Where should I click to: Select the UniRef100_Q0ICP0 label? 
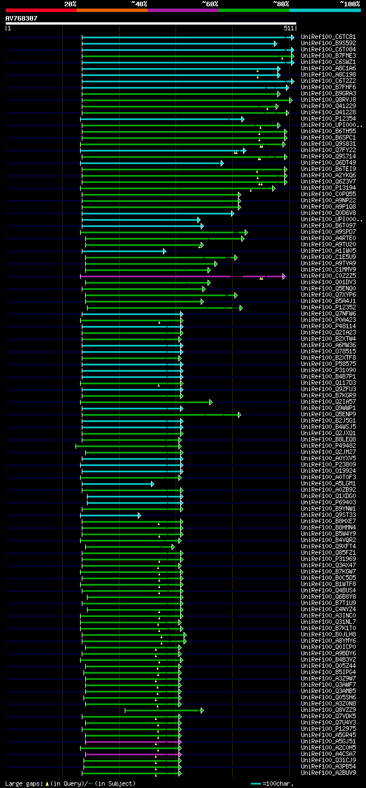(328, 647)
